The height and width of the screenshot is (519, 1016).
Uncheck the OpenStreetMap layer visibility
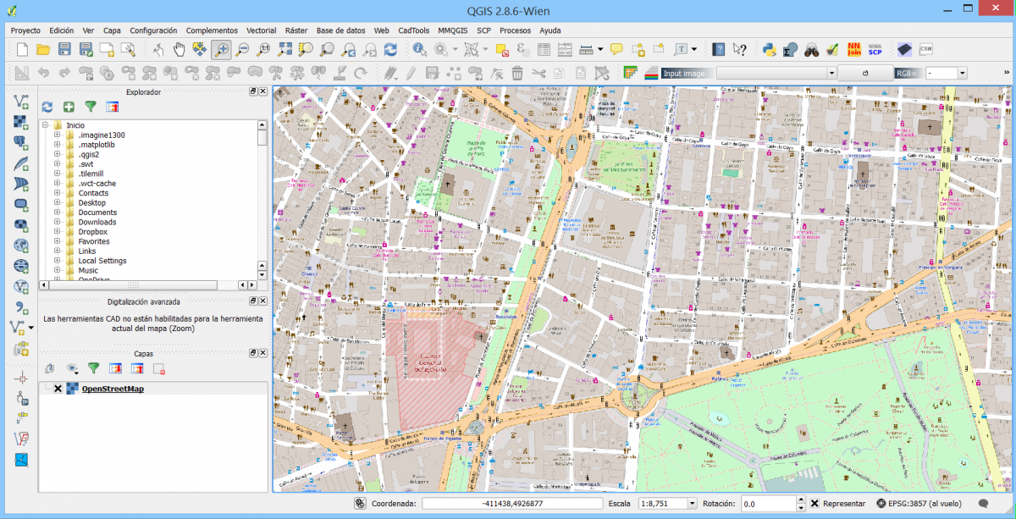tap(58, 389)
